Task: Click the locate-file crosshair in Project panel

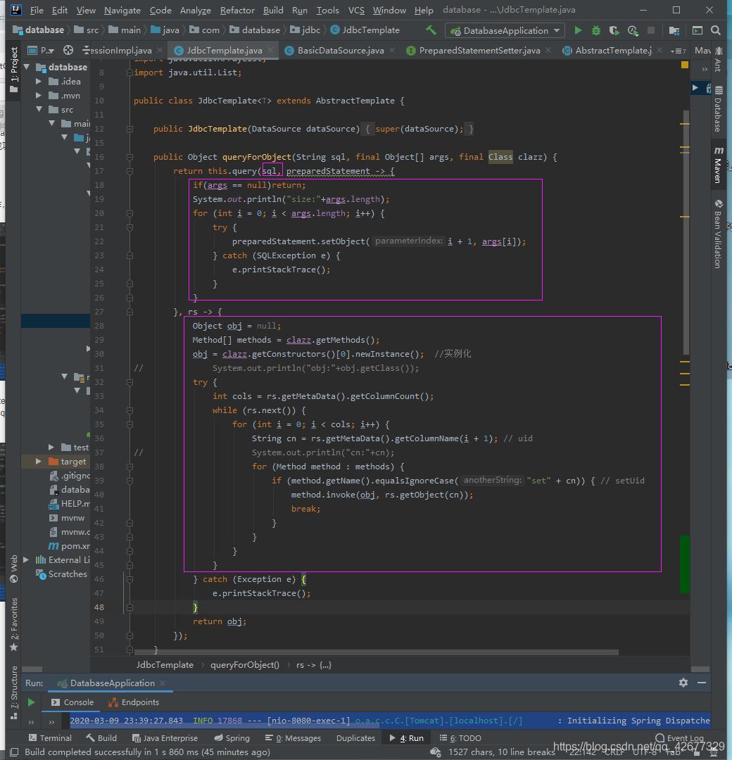Action: tap(68, 50)
